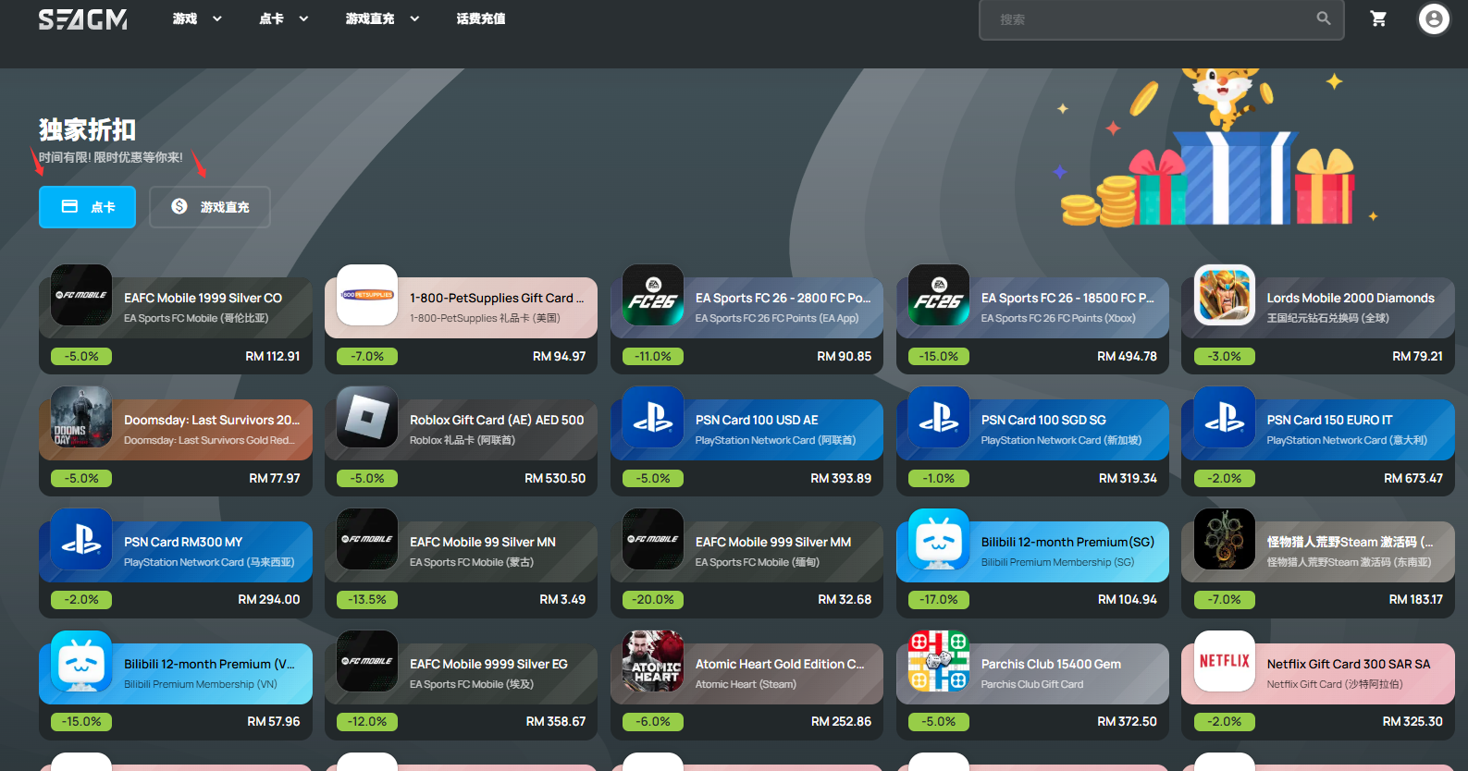
Task: Click the RM 673.47 price
Action: 1413,478
